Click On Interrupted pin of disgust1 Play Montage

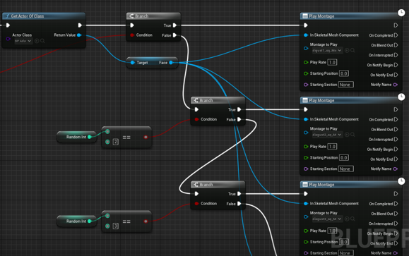[396, 55]
